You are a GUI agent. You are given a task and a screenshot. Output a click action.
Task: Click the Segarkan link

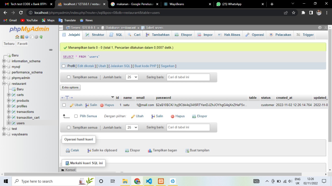[x=168, y=66]
